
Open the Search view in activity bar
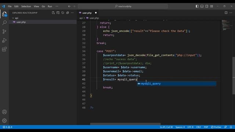pyautogui.click(x=4, y=23)
